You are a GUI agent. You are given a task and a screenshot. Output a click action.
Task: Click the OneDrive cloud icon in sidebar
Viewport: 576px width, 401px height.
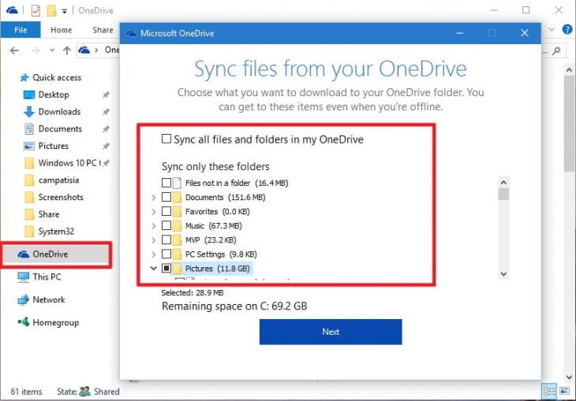tap(22, 254)
